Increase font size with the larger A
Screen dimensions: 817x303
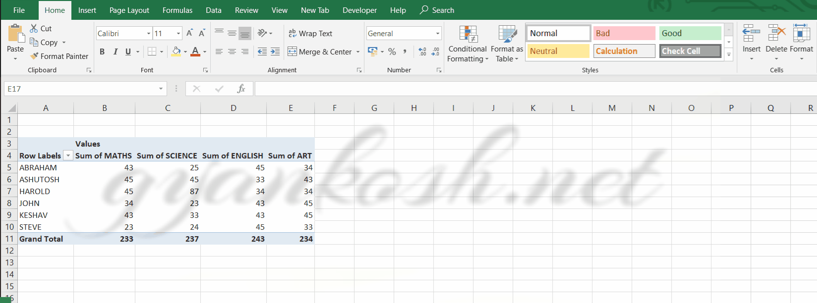pos(189,33)
